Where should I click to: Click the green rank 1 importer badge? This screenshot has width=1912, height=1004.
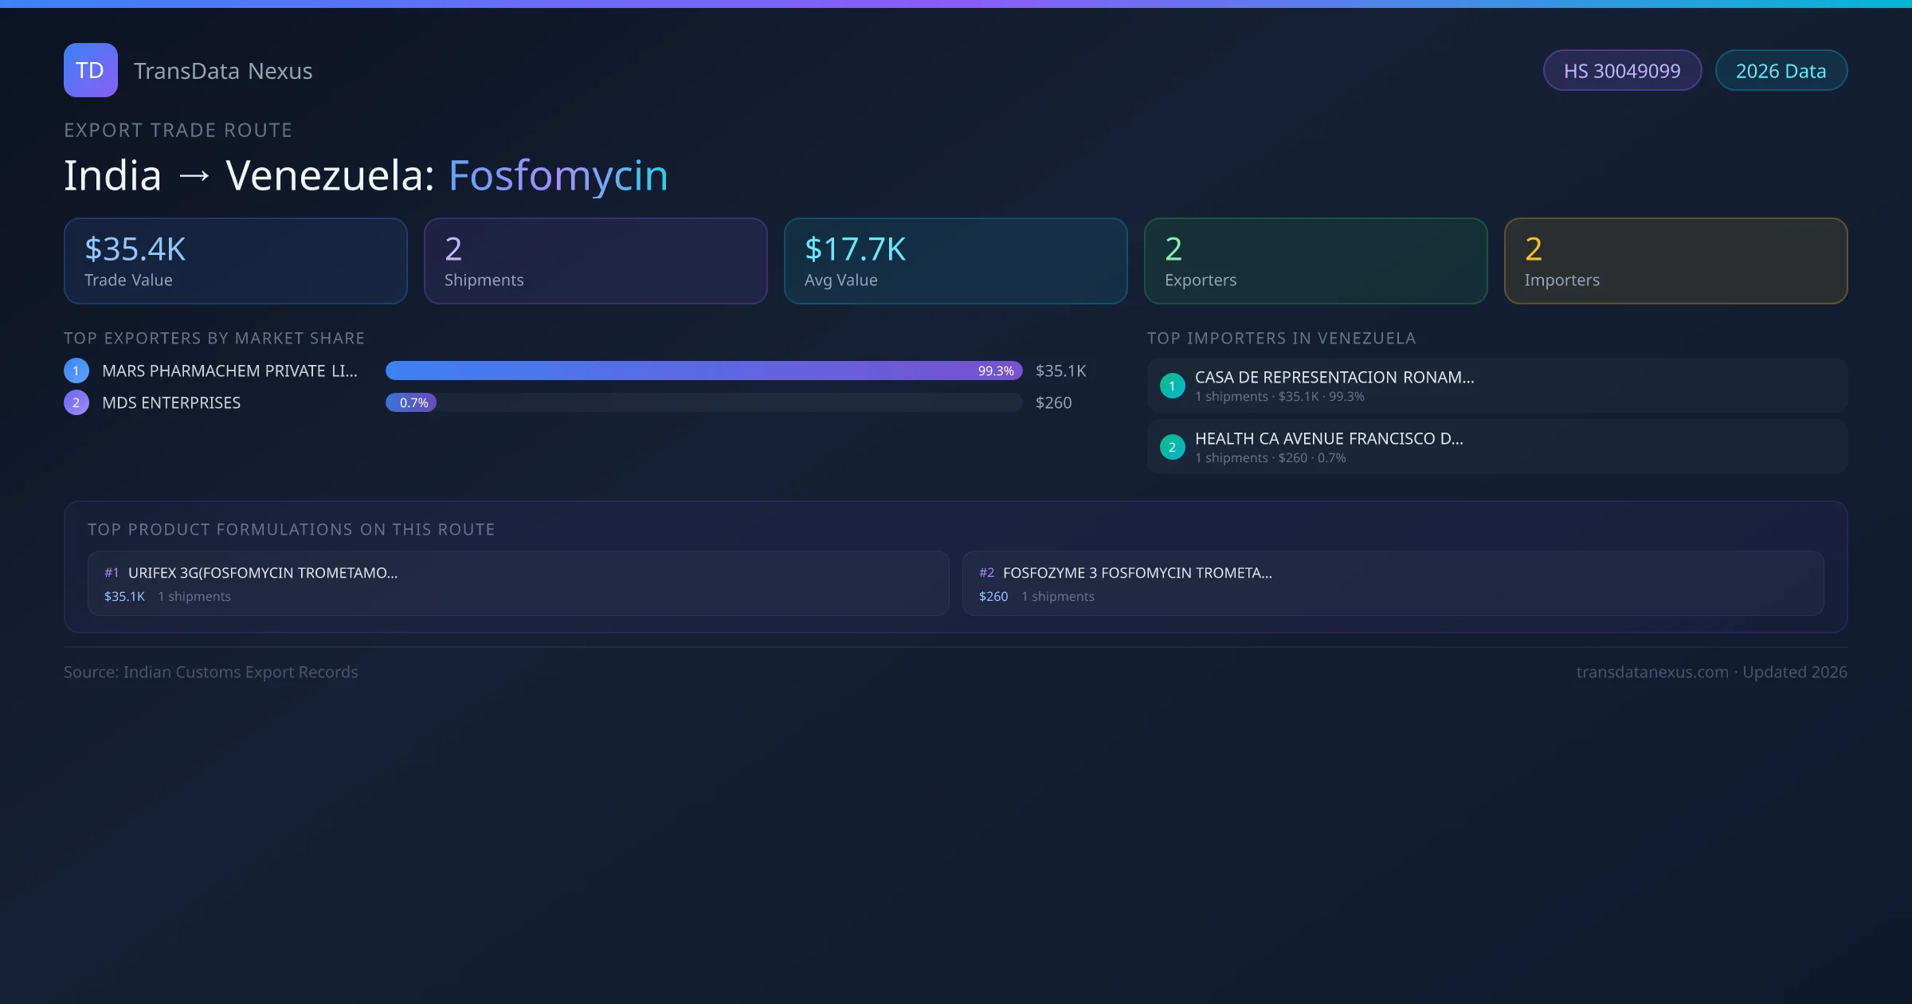click(x=1172, y=386)
